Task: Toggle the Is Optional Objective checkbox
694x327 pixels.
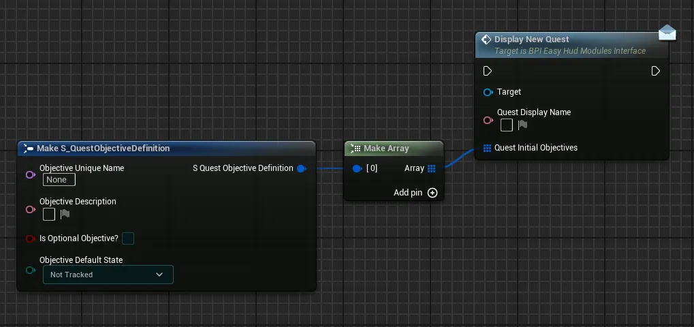Action: click(x=128, y=238)
